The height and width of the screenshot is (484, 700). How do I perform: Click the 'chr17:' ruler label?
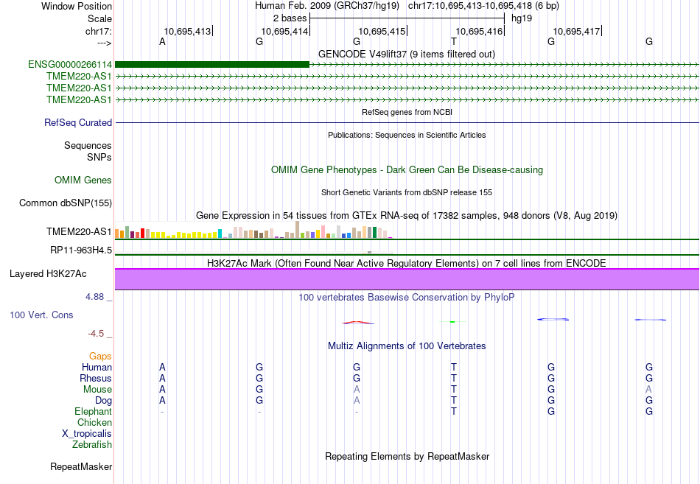[99, 31]
